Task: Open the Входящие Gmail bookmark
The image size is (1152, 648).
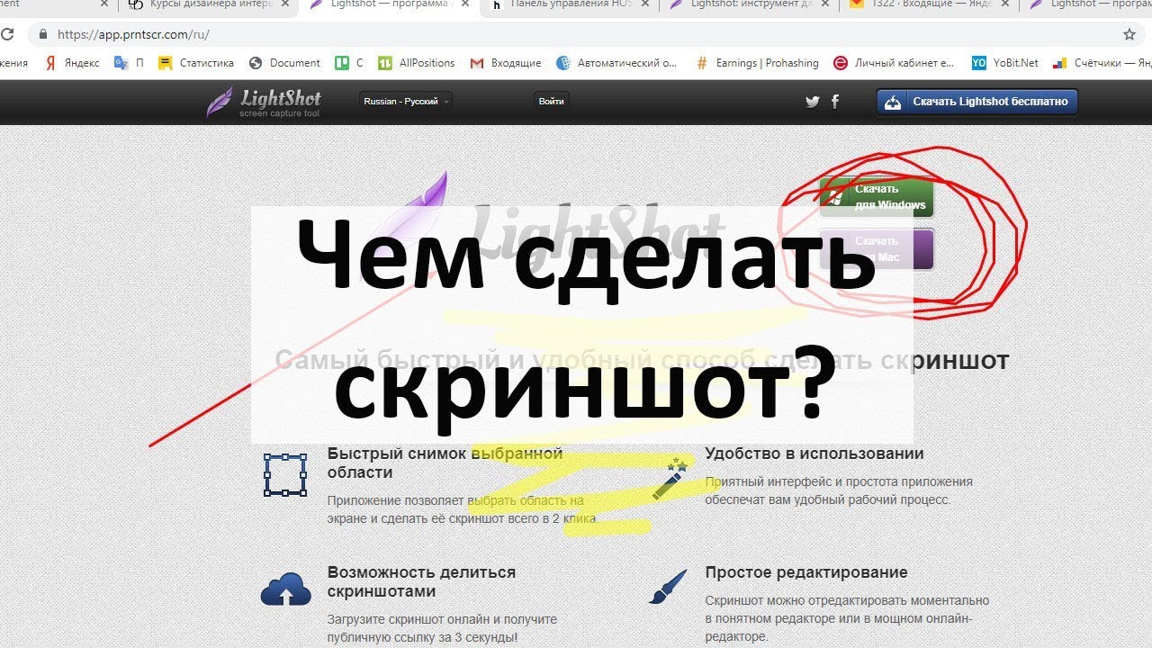Action: pyautogui.click(x=505, y=63)
